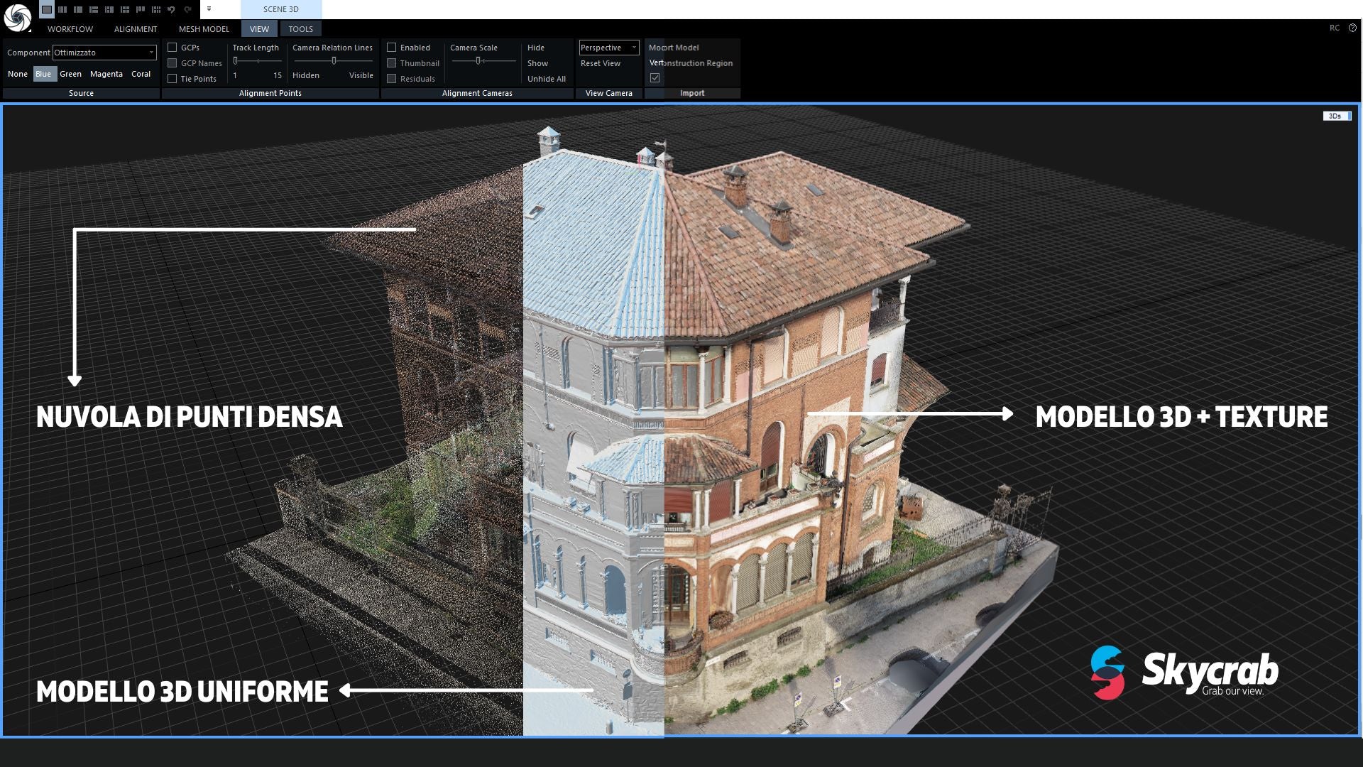Open the 3Ds display dropdown in viewport
The height and width of the screenshot is (767, 1363).
coord(1337,116)
